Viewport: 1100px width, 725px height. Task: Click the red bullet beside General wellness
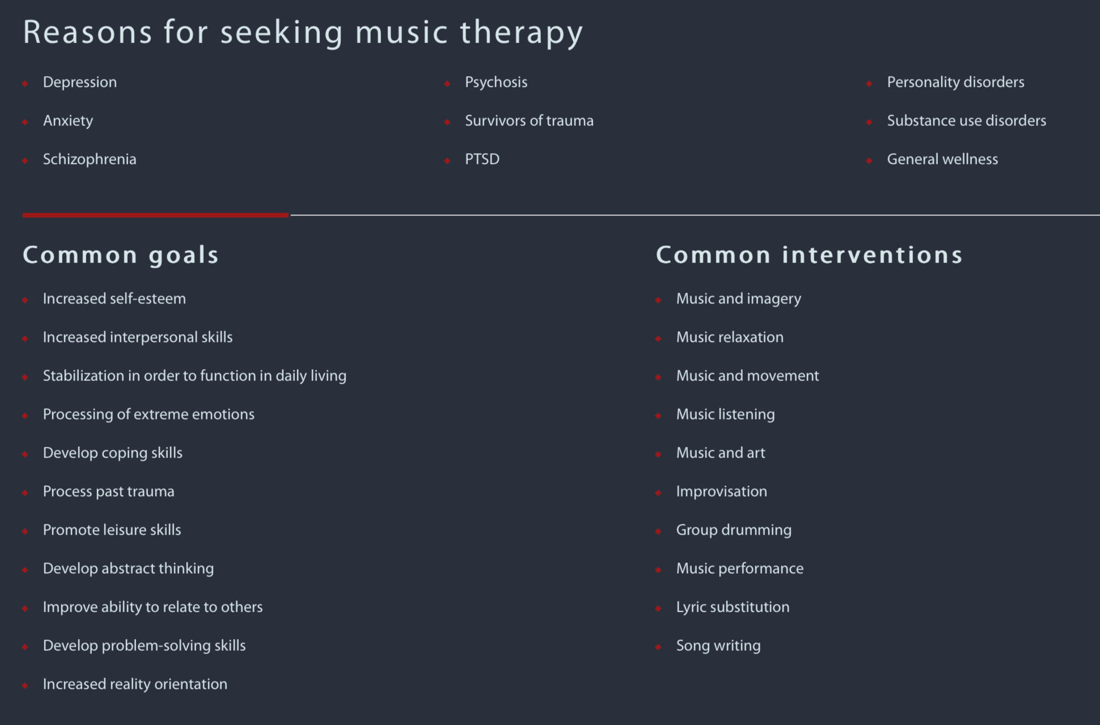(x=869, y=161)
